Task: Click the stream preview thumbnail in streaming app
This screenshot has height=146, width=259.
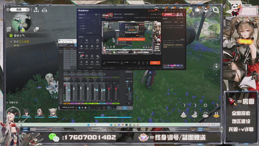Action: (131, 38)
